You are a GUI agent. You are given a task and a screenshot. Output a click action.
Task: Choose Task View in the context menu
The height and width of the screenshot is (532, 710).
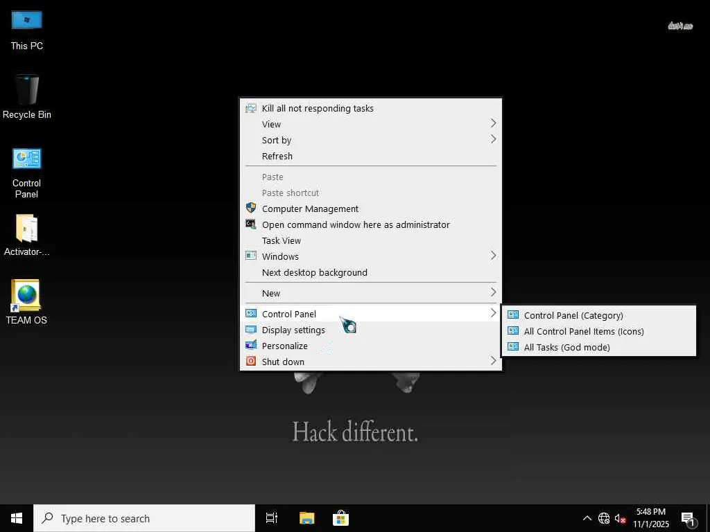370,240
